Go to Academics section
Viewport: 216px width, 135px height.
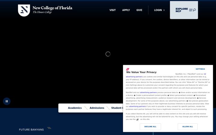click(x=75, y=108)
